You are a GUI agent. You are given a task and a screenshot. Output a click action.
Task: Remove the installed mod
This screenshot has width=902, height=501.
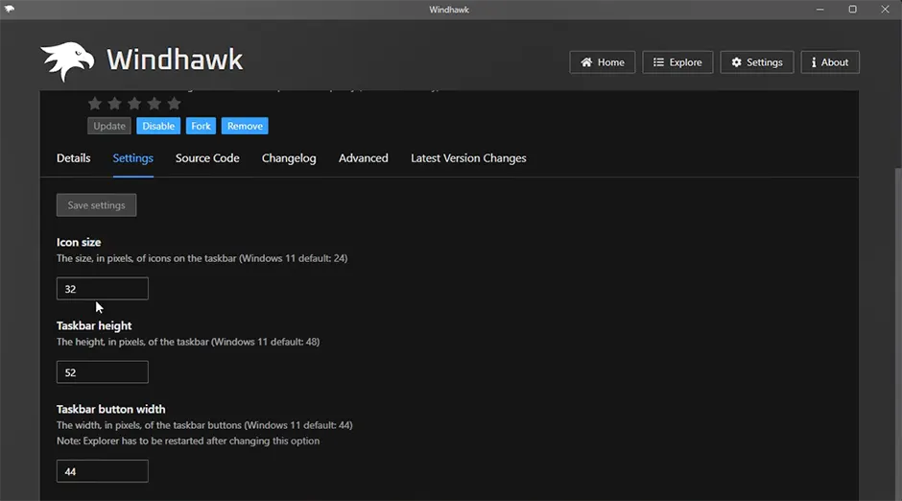click(x=245, y=126)
